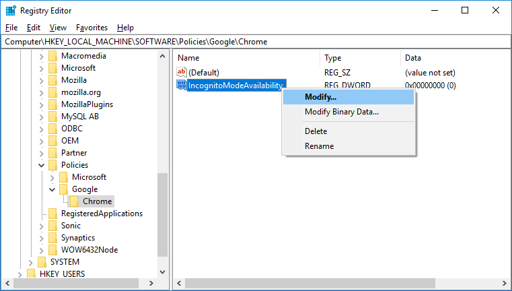Click the (Default) string value icon
The image size is (512, 291).
pos(182,72)
